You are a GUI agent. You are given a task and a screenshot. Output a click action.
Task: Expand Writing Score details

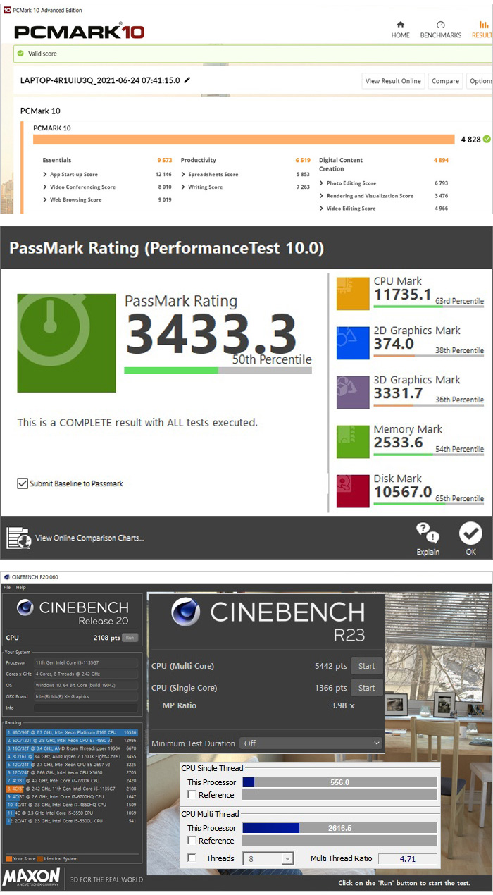[x=183, y=187]
